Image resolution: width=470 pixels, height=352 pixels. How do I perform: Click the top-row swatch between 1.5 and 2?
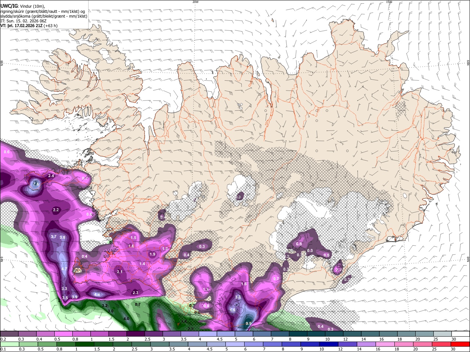point(117,334)
